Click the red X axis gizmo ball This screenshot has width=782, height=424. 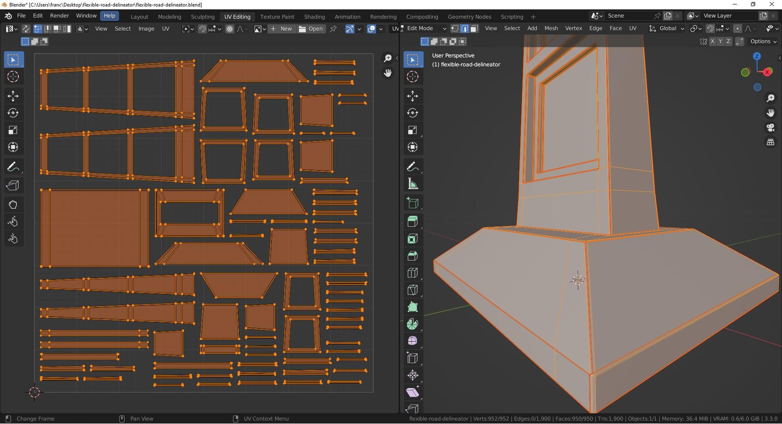point(767,72)
